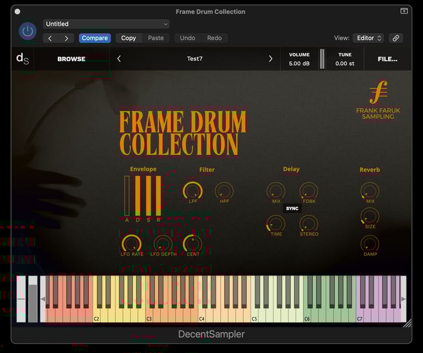
Task: Toggle the Compare button
Action: coord(95,38)
